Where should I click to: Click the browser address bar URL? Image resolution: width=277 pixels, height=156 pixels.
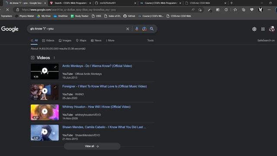click(69, 10)
